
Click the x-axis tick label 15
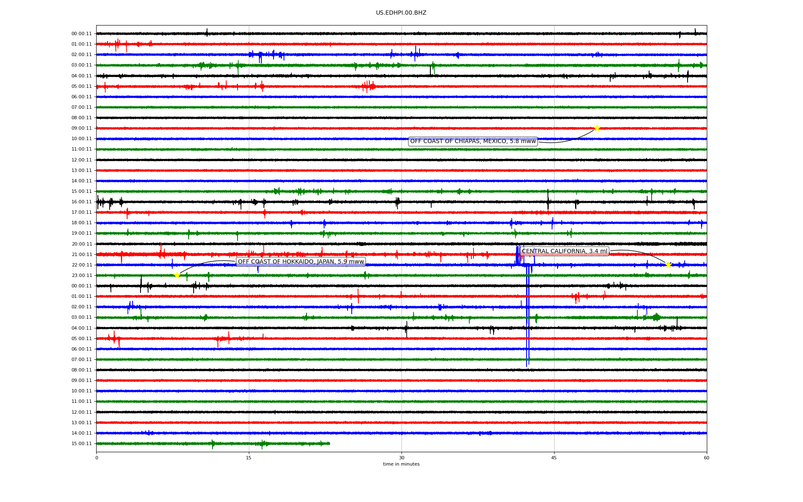pos(249,458)
